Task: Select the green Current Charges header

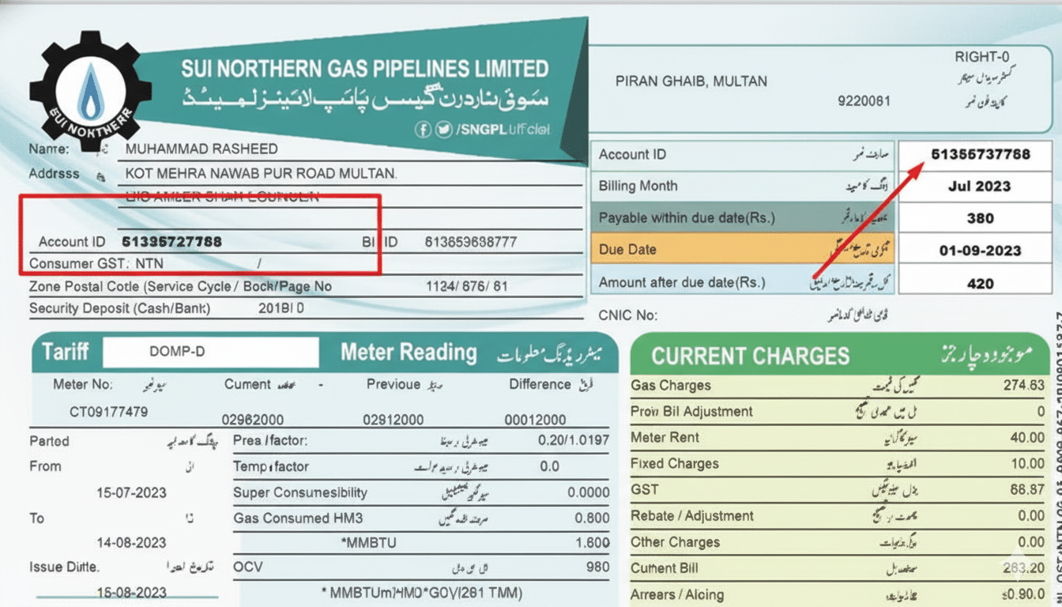Action: (750, 356)
